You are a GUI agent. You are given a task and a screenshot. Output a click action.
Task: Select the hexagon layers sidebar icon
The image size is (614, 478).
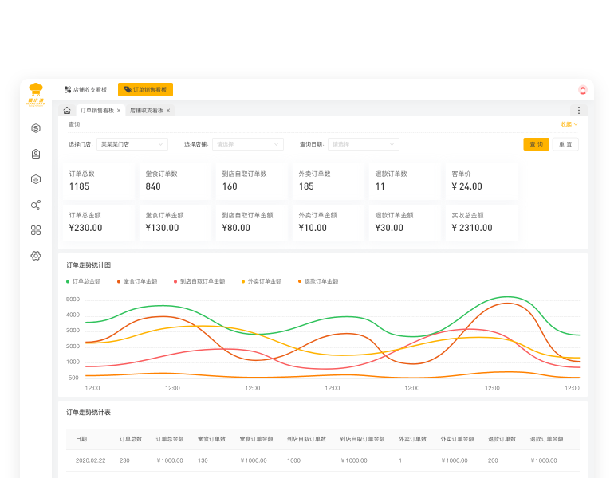point(36,179)
